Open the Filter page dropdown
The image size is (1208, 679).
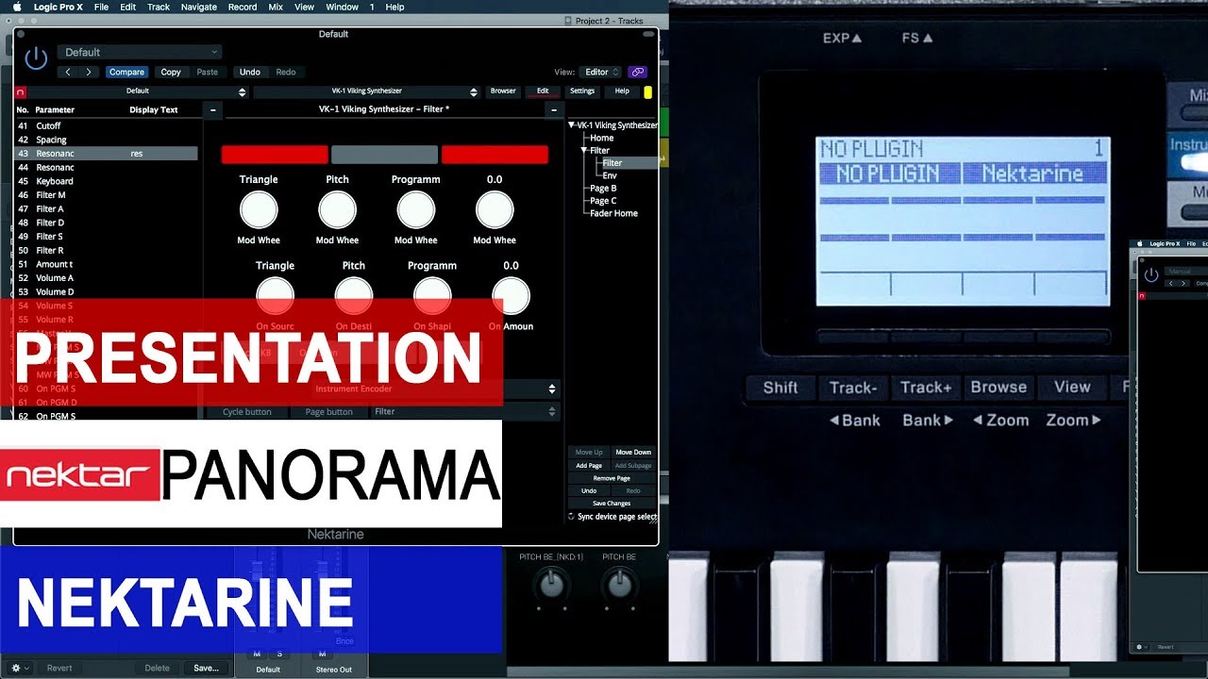click(465, 412)
